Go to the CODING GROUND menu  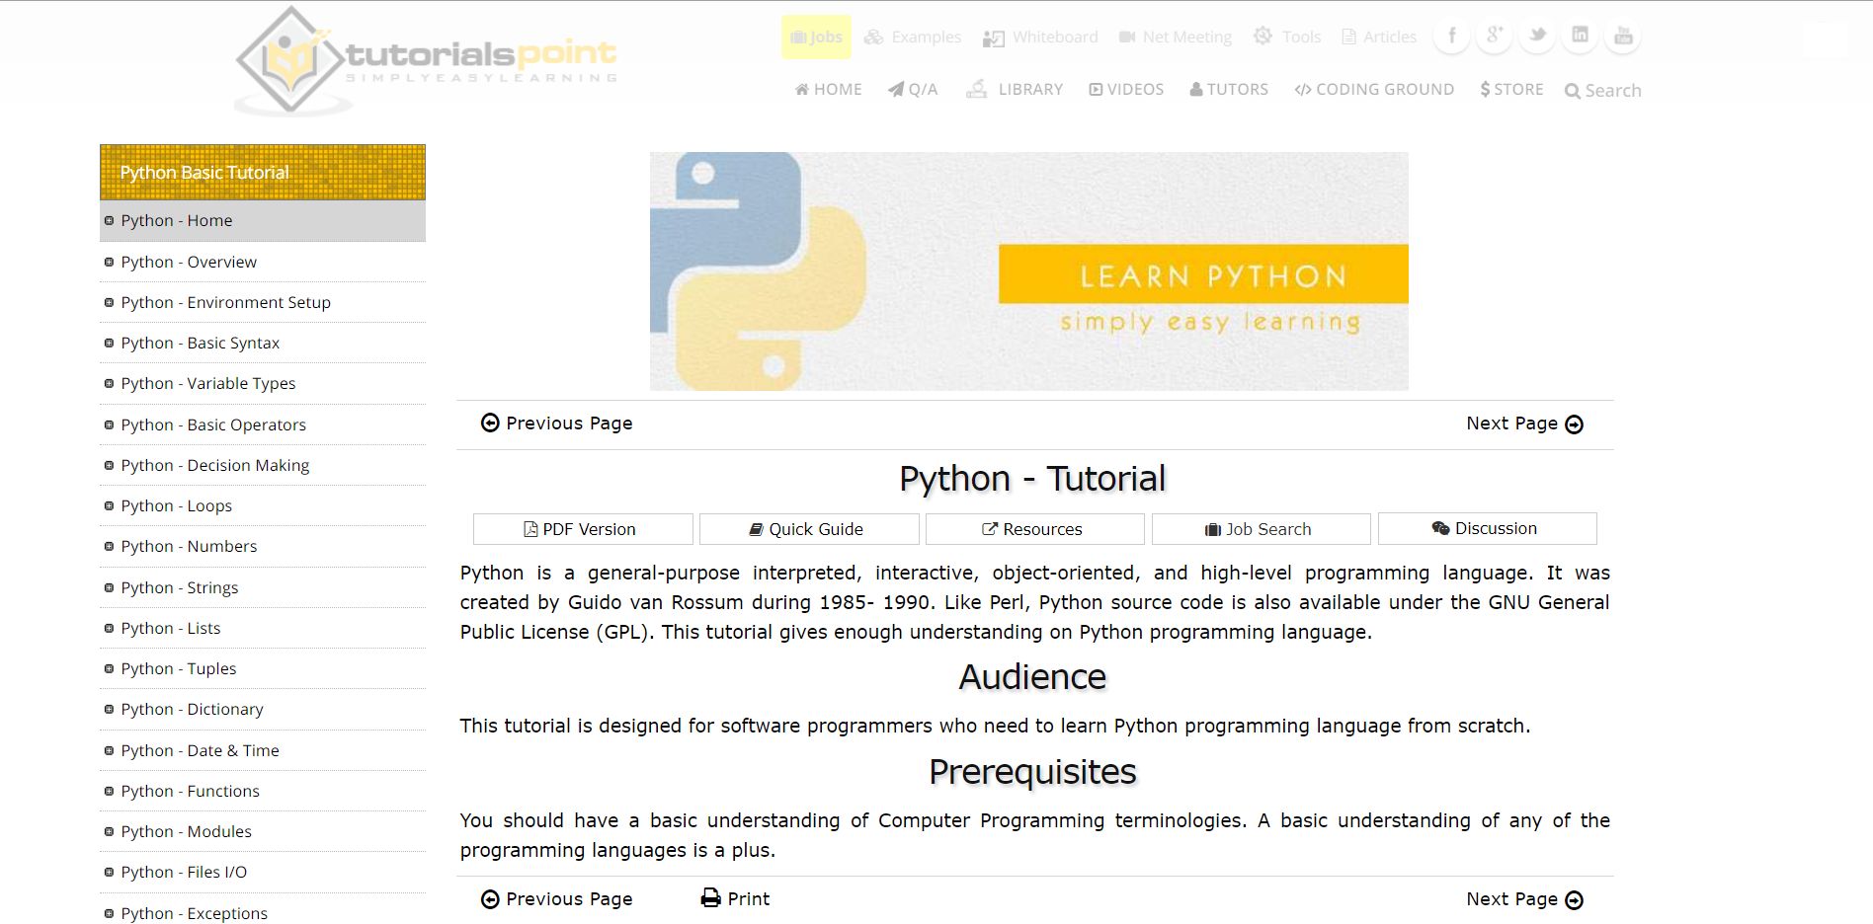point(1374,90)
